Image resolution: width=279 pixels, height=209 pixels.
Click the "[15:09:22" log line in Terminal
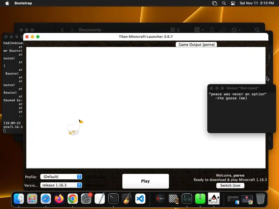13,123
